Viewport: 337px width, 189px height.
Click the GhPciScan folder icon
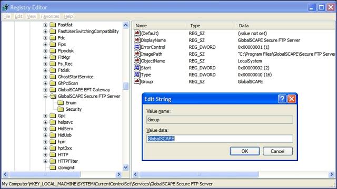53,83
